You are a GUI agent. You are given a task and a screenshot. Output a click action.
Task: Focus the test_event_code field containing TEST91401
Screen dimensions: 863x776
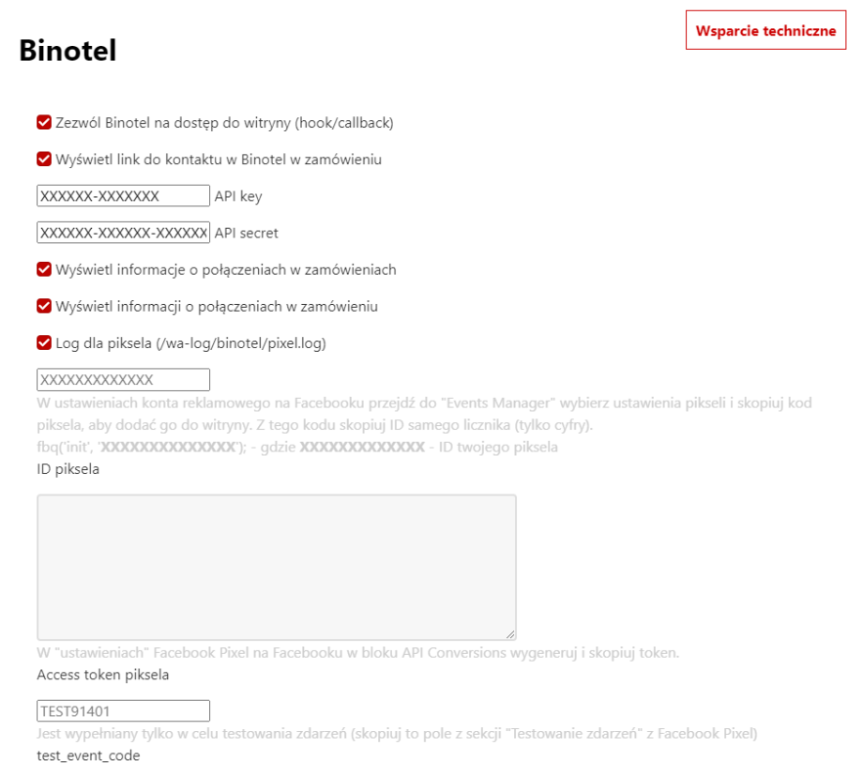coord(123,711)
